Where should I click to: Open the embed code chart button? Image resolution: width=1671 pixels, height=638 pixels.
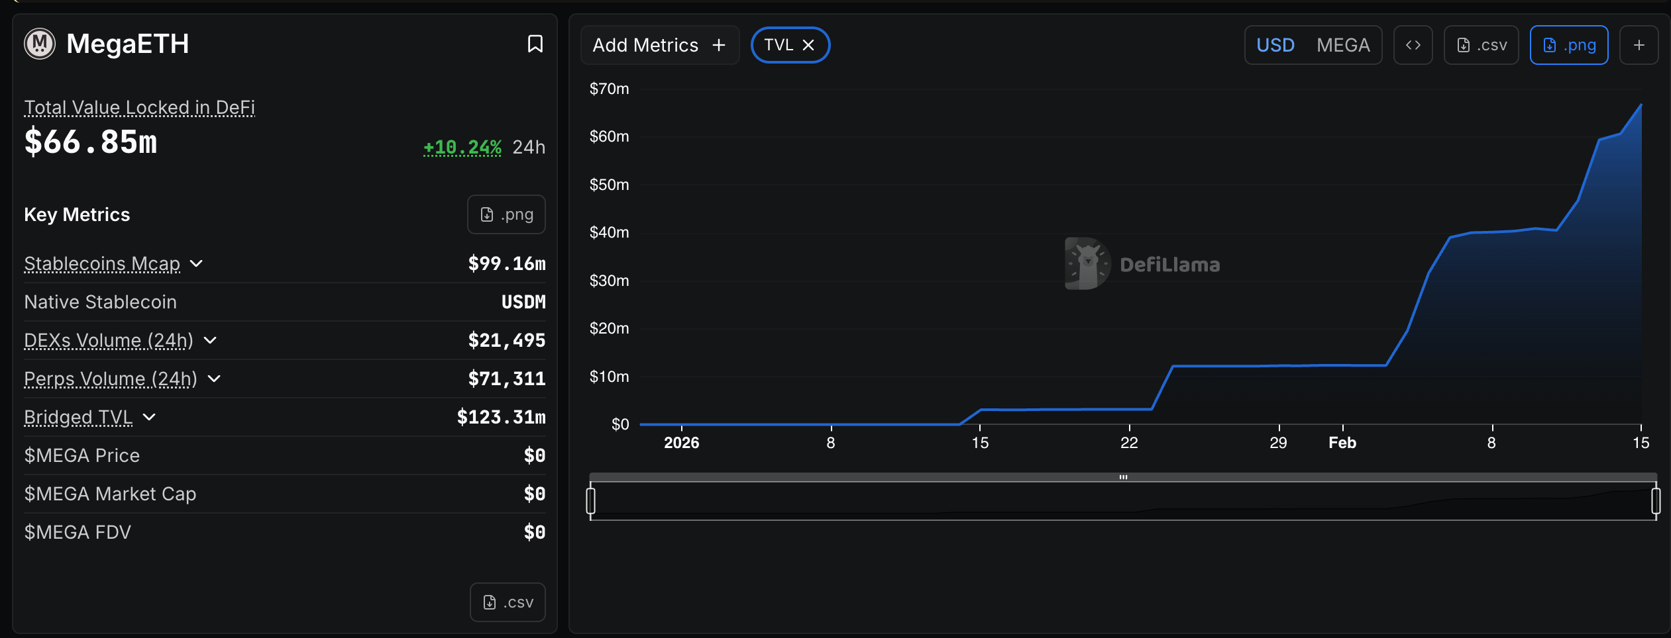point(1413,45)
